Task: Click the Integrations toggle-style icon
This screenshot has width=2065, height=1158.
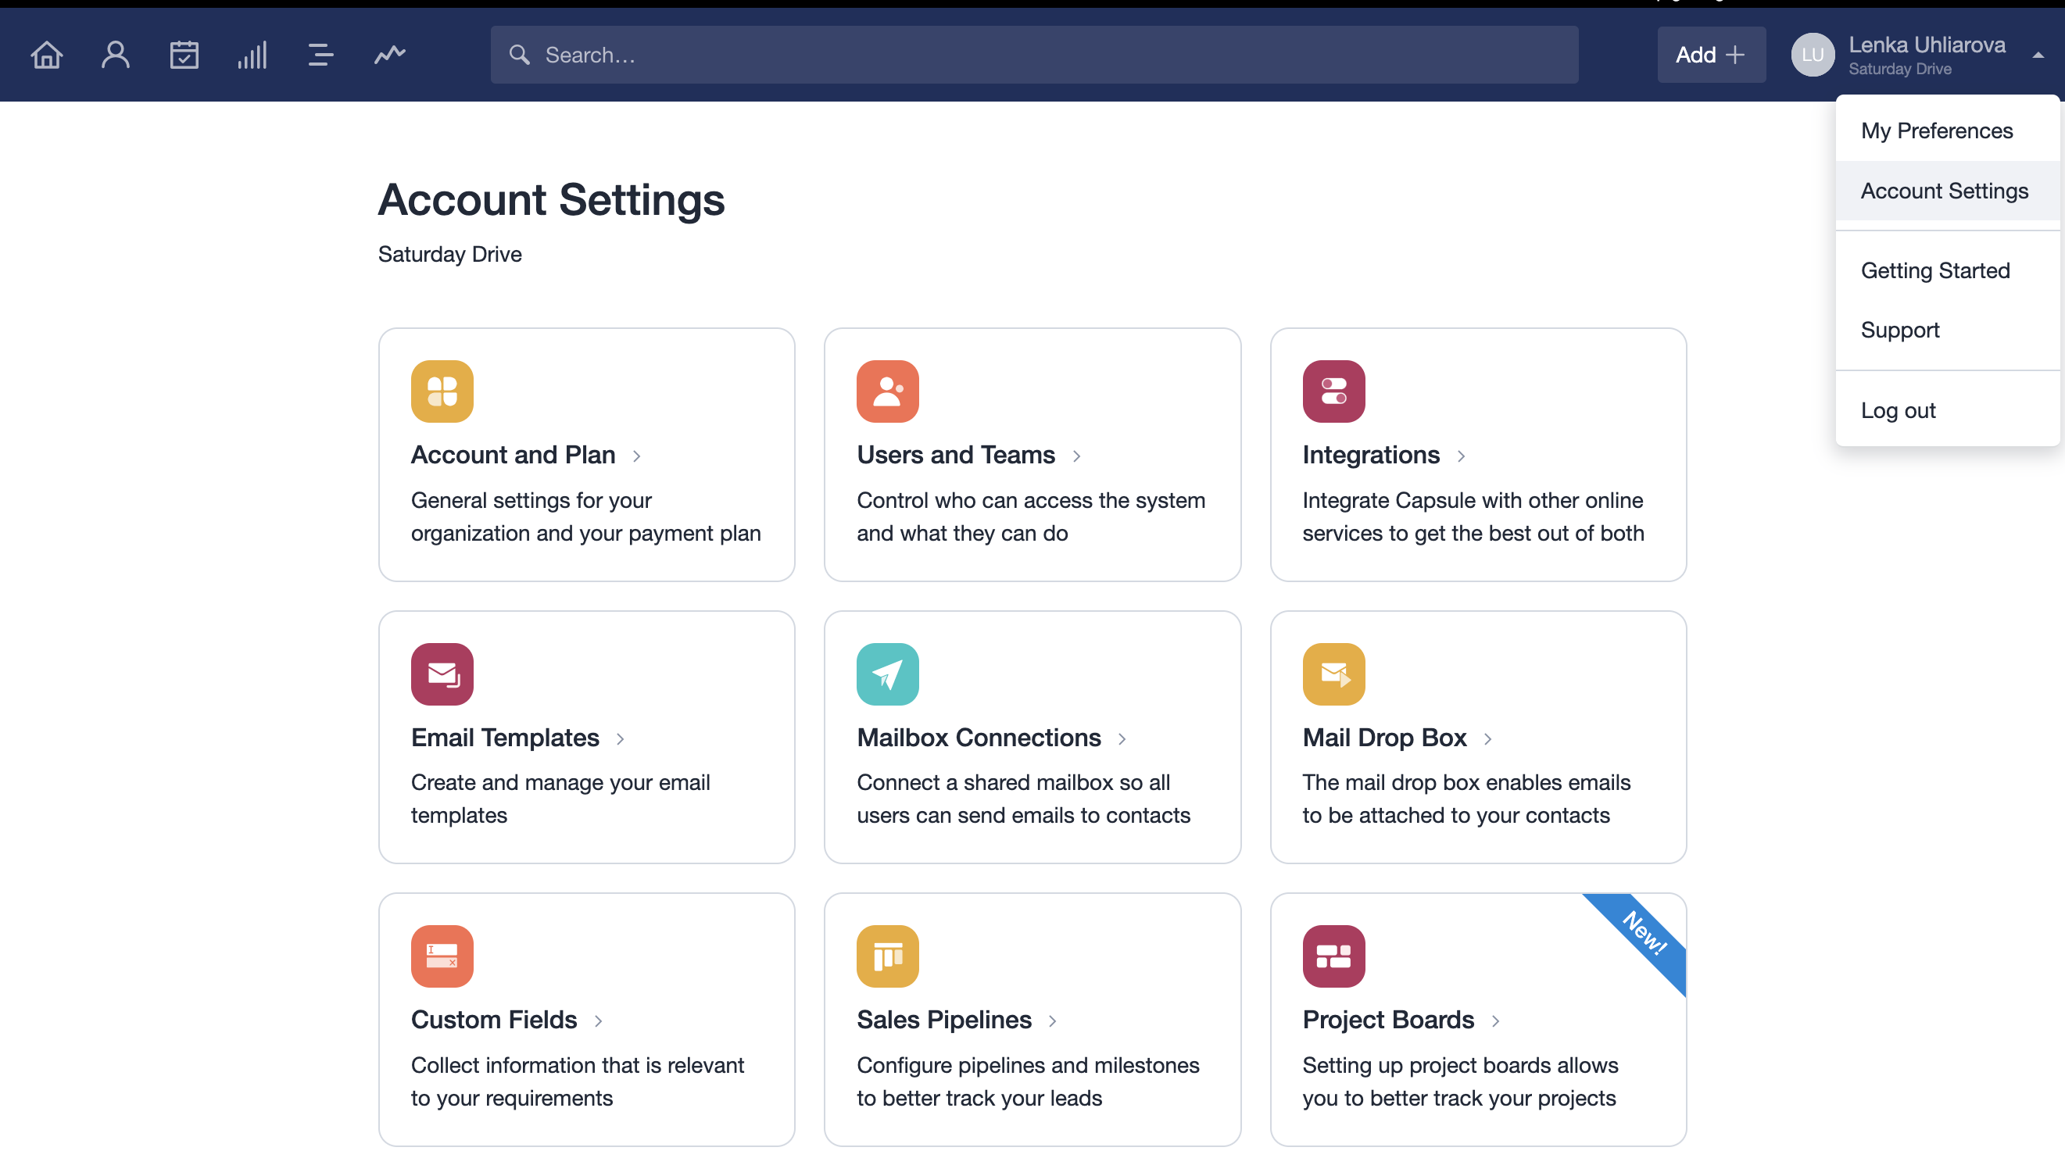Action: click(1333, 391)
